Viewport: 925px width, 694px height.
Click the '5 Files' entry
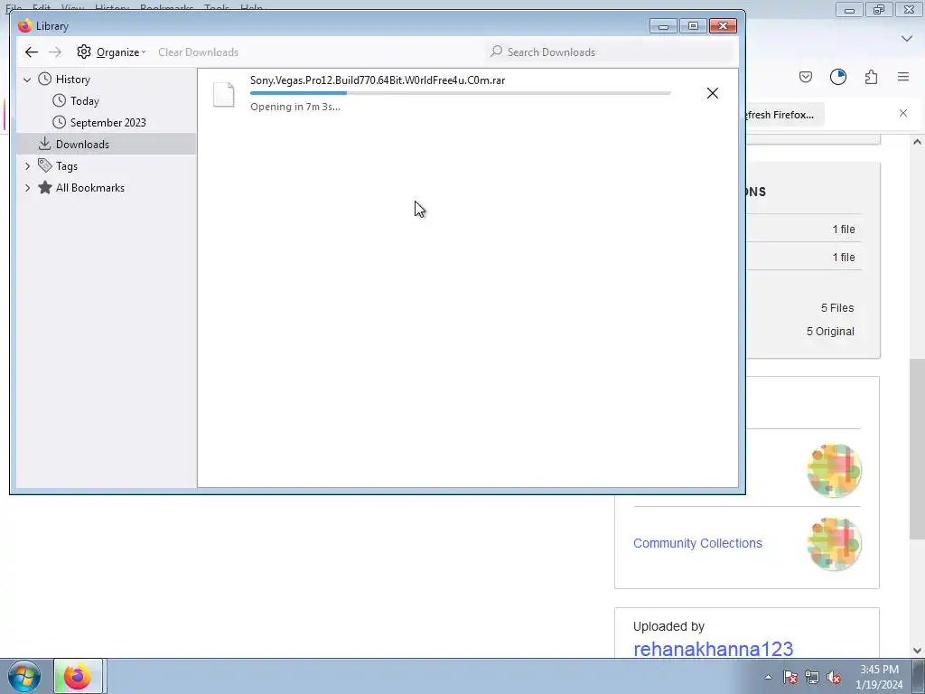[x=837, y=308]
